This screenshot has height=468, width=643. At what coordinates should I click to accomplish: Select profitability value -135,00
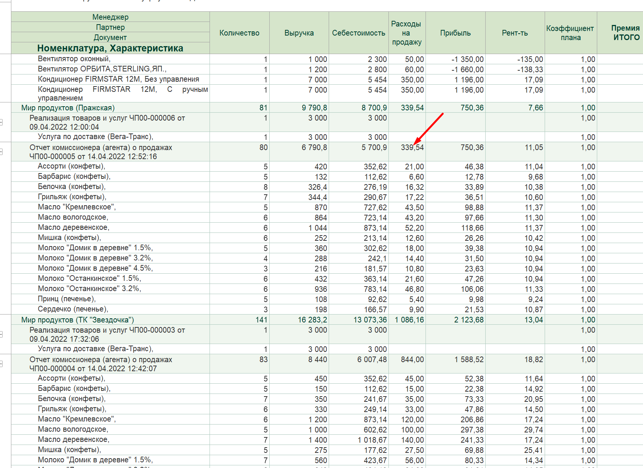click(530, 59)
